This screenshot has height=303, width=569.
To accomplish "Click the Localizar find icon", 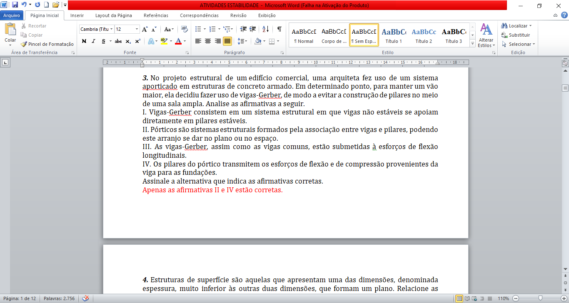I will (x=504, y=26).
